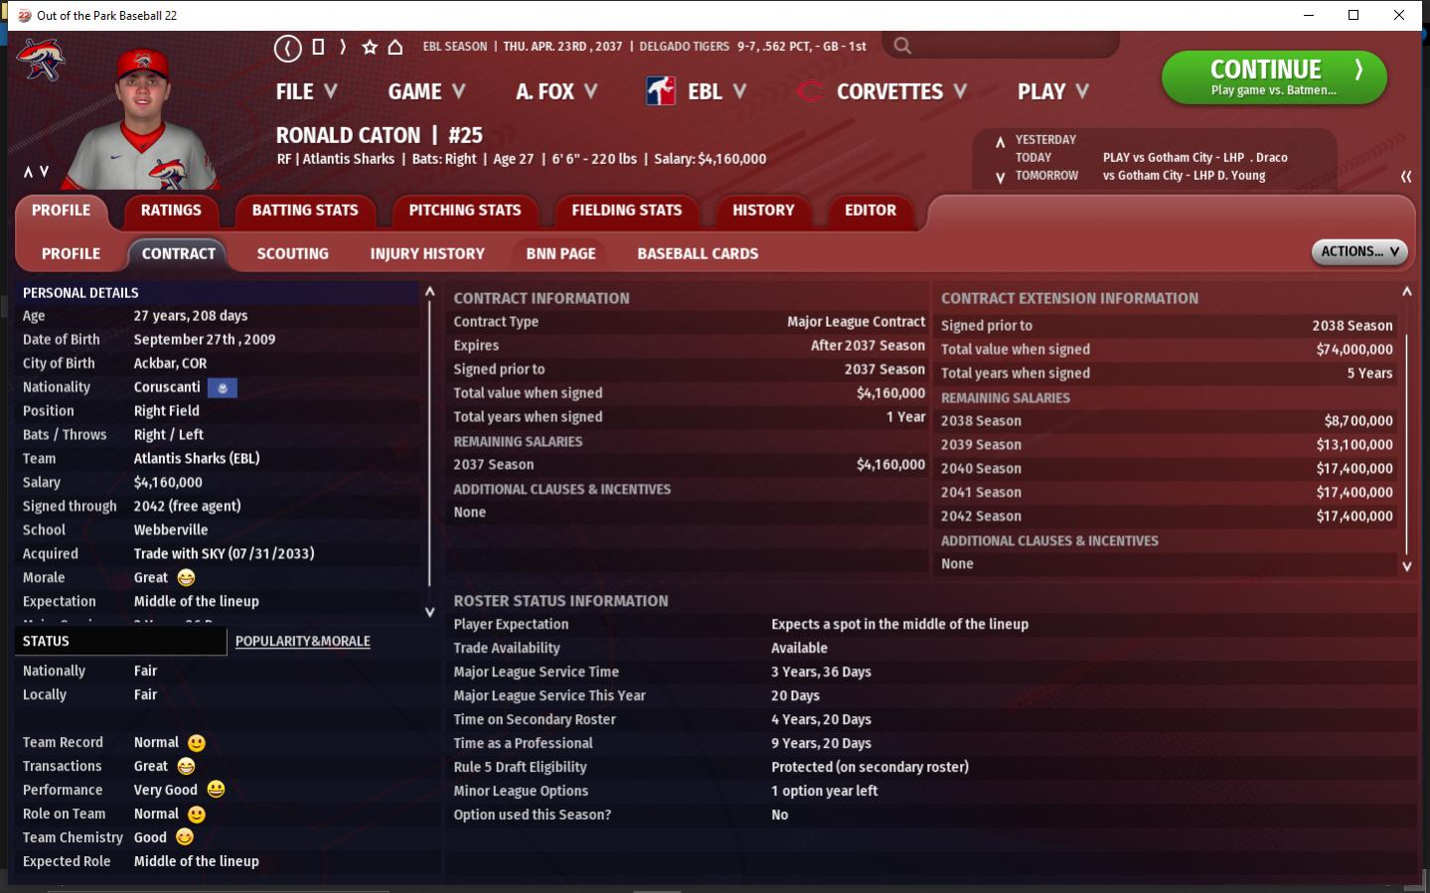Go forward with the right arrow icon
The height and width of the screenshot is (893, 1430).
[x=343, y=47]
